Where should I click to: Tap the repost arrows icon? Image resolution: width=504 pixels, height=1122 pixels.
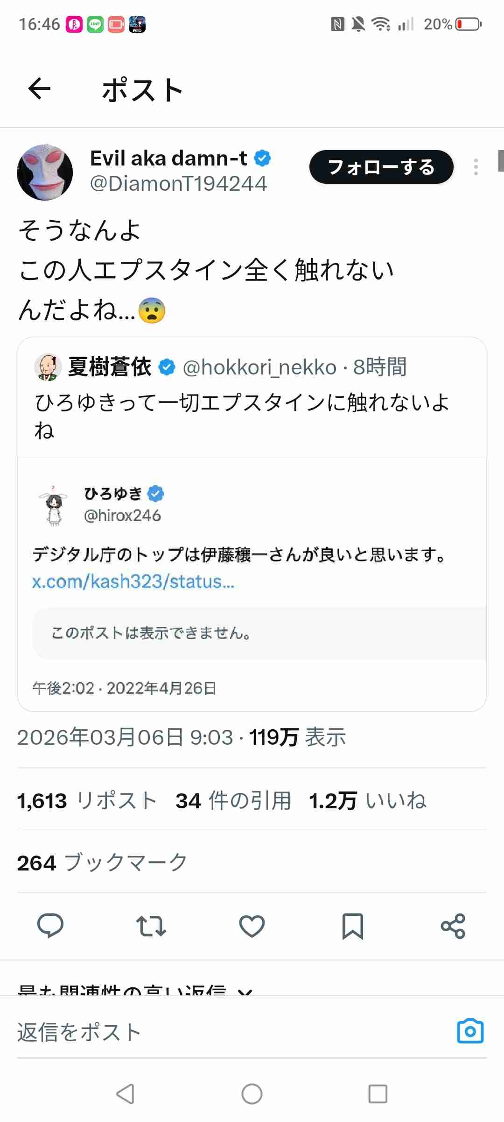coord(151,926)
